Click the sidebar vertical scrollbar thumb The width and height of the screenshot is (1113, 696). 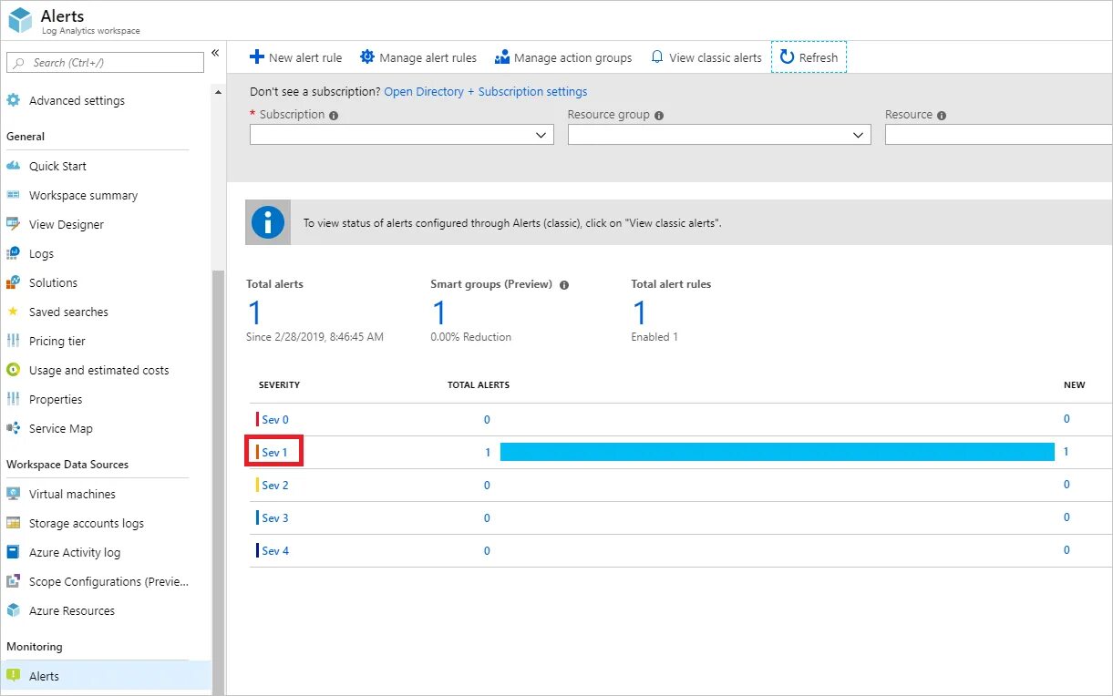click(x=217, y=483)
